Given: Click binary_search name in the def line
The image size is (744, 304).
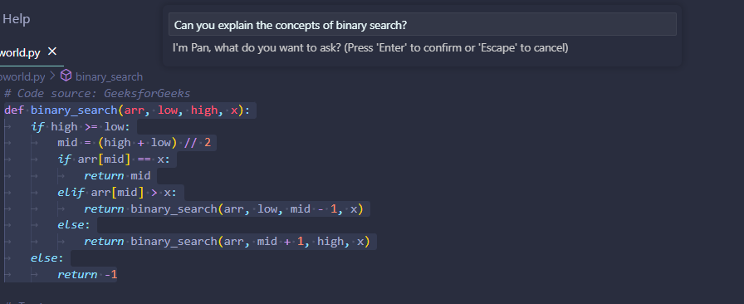Looking at the screenshot, I should [x=74, y=110].
